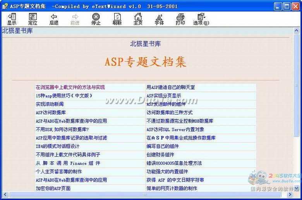302x200 pixels.
Task: Open 用ASP建造自己的聊天室 link
Action: (x=171, y=87)
